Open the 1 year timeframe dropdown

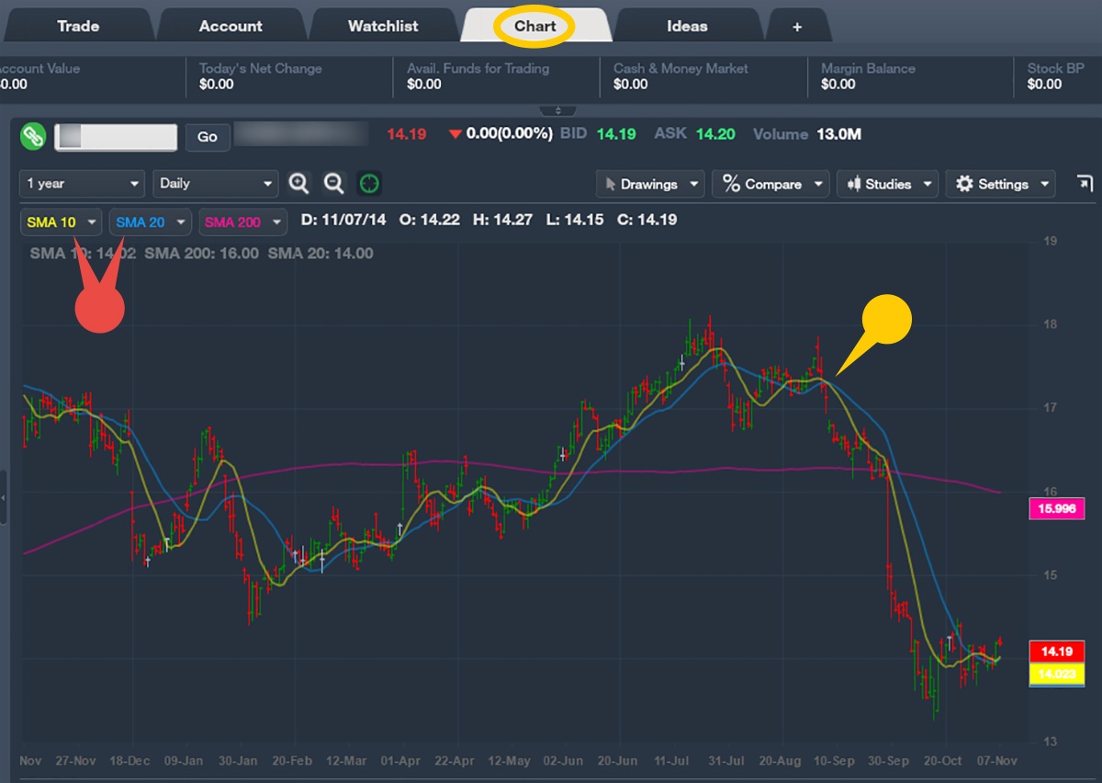83,184
